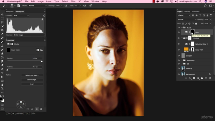
Task: Hide the YELLOW group
Action: [178, 38]
